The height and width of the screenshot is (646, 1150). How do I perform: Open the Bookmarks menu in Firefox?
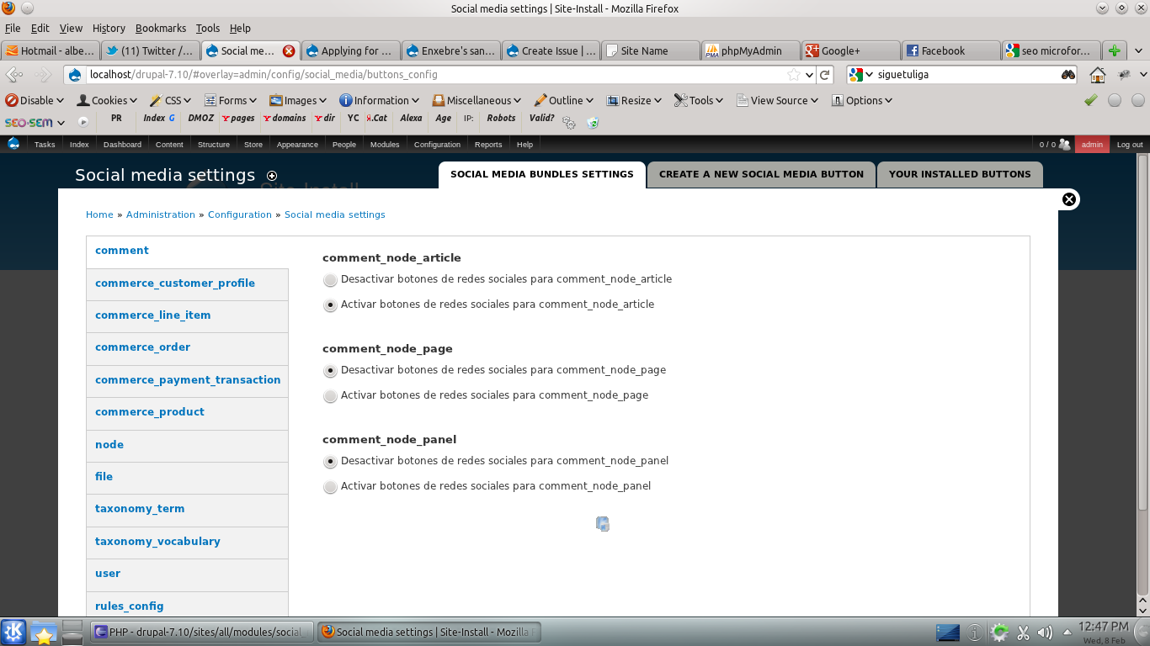tap(161, 28)
